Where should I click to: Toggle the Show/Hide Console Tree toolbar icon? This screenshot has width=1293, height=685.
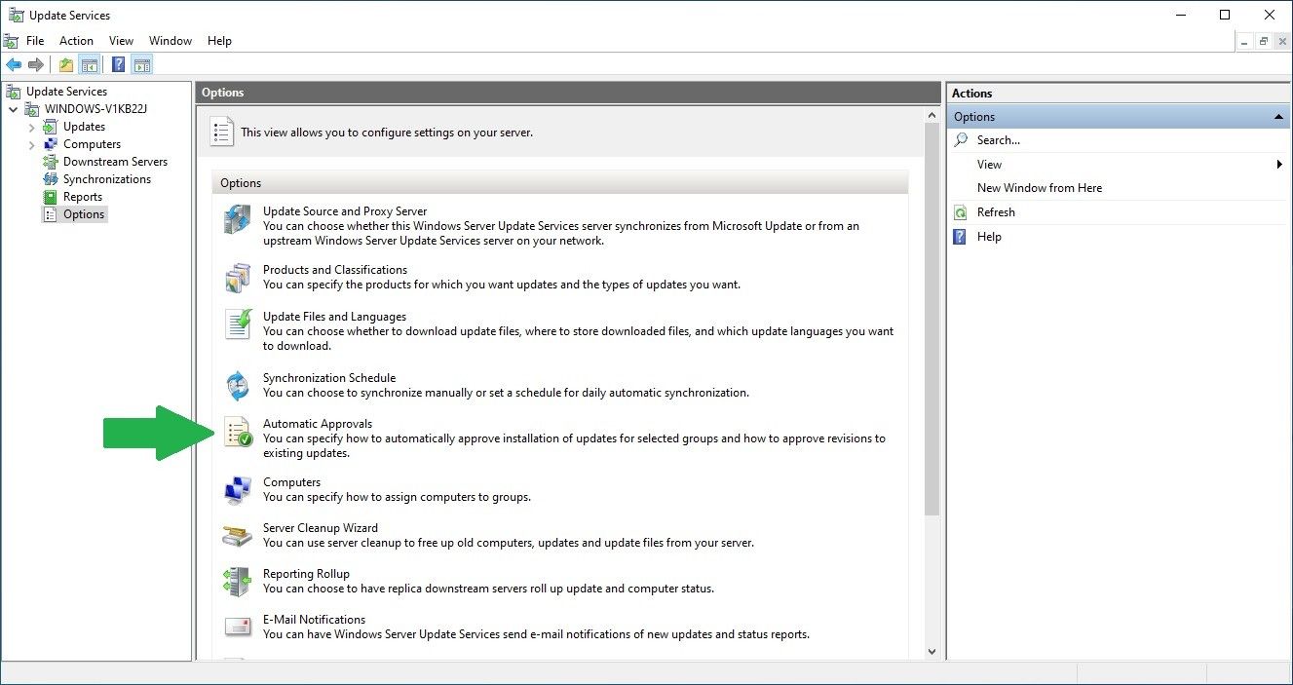[x=89, y=65]
